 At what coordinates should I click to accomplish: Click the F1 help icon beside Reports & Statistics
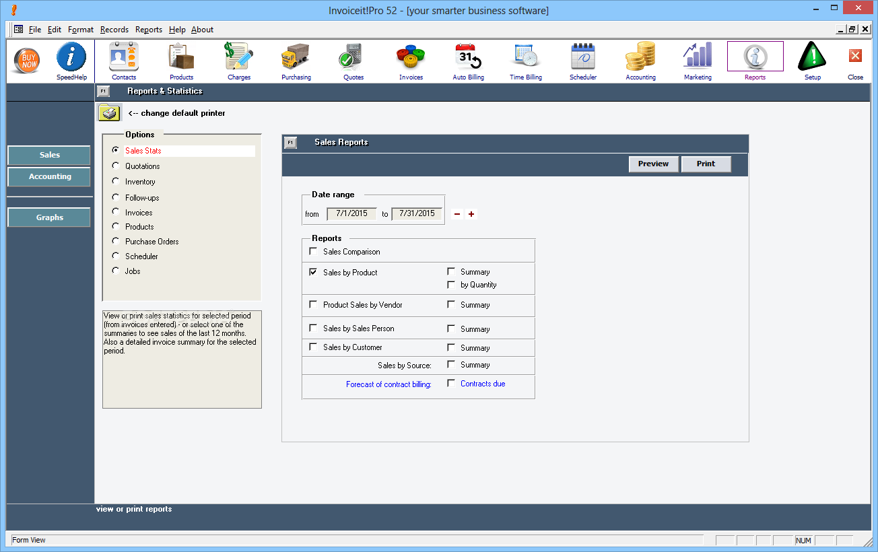(x=103, y=91)
